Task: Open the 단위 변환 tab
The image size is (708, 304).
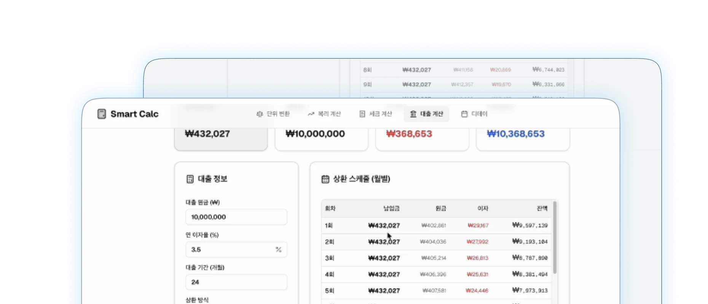Action: click(273, 114)
